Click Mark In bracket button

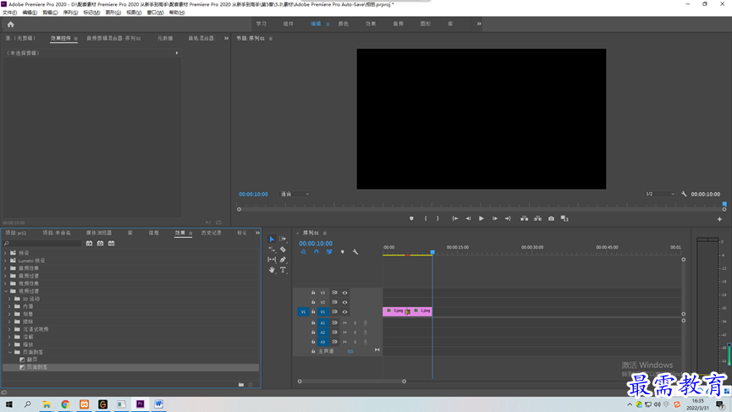[426, 218]
